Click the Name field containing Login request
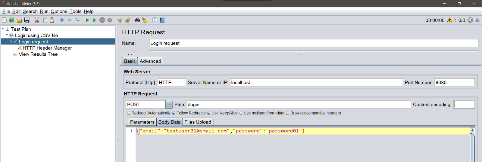482x162 pixels. (x=314, y=43)
